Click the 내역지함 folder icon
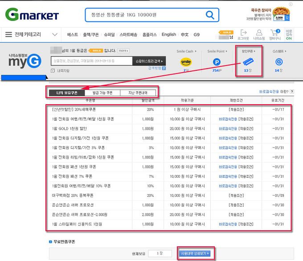Screen dimensions: 303x261 53,71
